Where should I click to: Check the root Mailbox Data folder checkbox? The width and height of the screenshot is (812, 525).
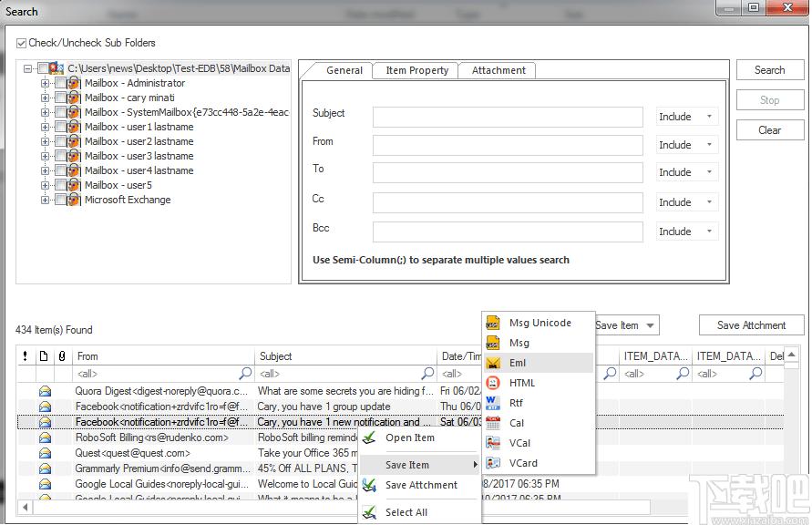[x=43, y=68]
